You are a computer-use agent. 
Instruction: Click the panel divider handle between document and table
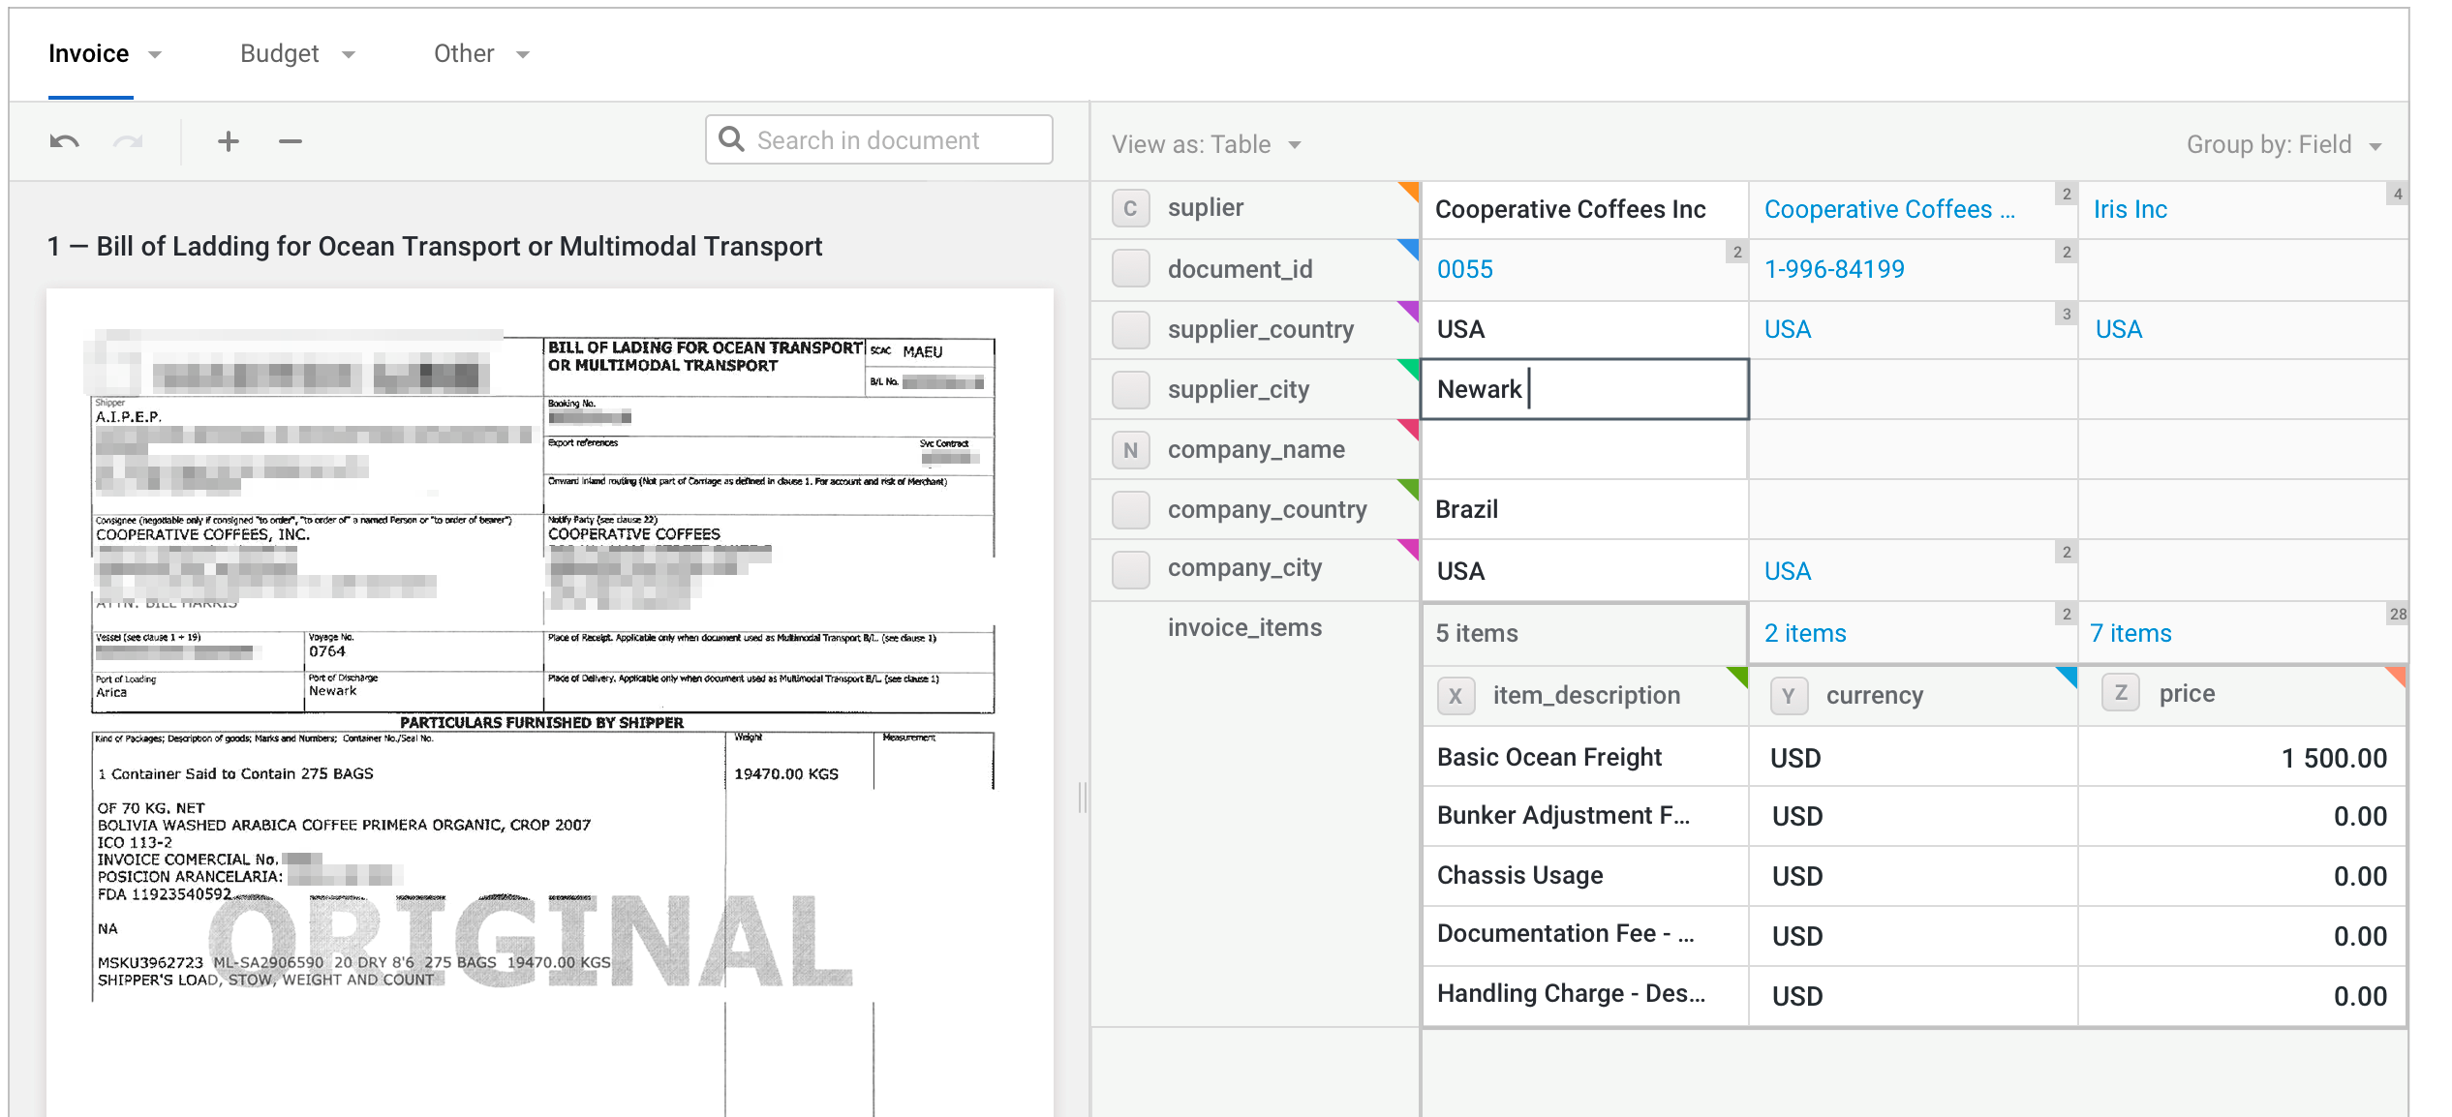pos(1083,798)
